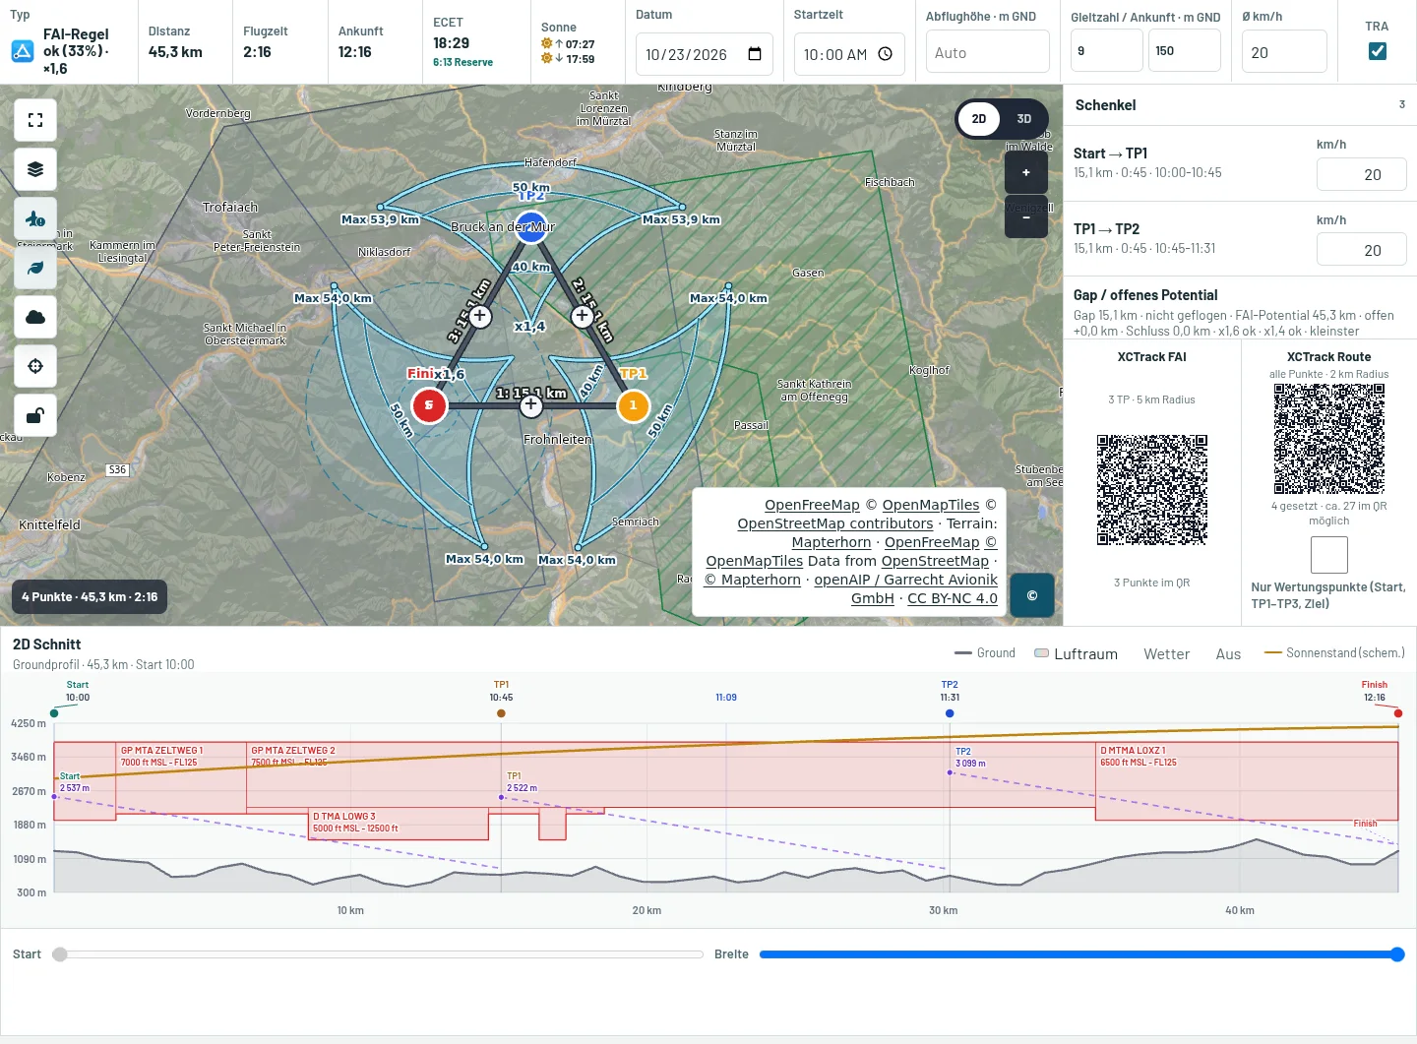The width and height of the screenshot is (1417, 1044).
Task: Click the 4 Punkte summary badge
Action: [90, 597]
